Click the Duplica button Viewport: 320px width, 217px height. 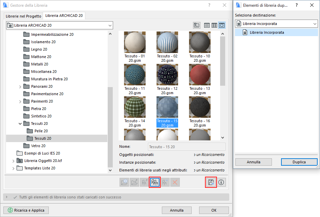point(299,162)
